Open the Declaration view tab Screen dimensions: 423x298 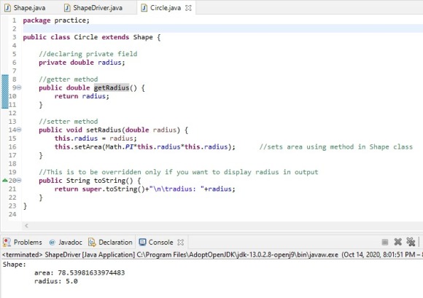point(110,242)
